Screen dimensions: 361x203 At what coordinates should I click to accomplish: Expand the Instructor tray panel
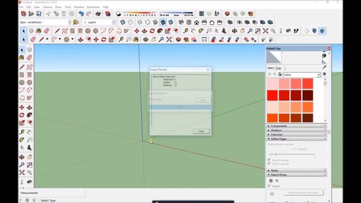296,134
